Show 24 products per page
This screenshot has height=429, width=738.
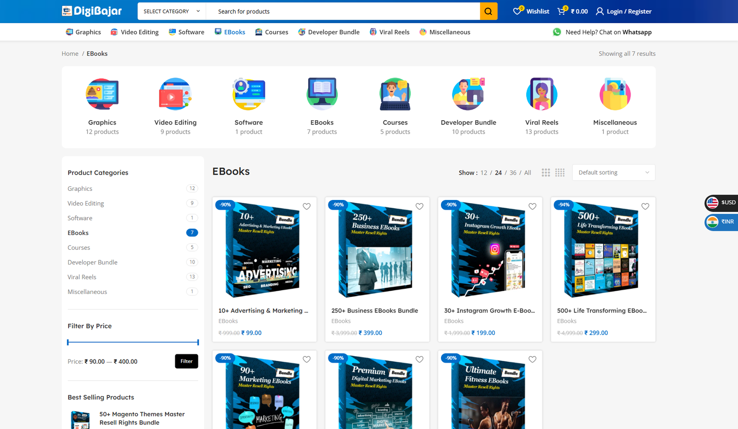[498, 173]
